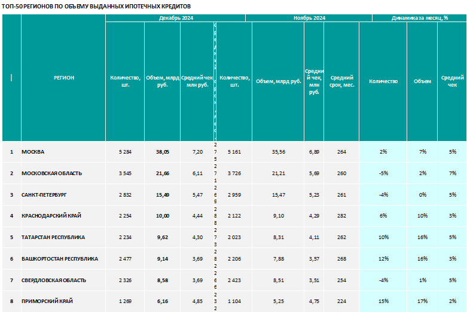
Task: Select the '9,62' volume cell
Action: point(162,237)
